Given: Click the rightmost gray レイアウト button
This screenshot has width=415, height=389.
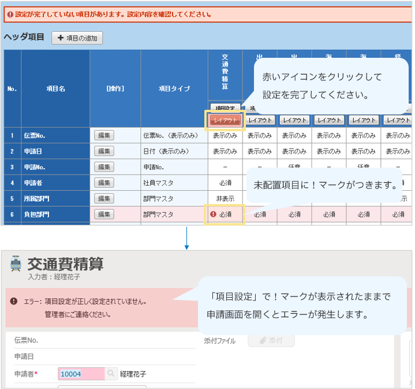Looking at the screenshot, I should [x=398, y=120].
